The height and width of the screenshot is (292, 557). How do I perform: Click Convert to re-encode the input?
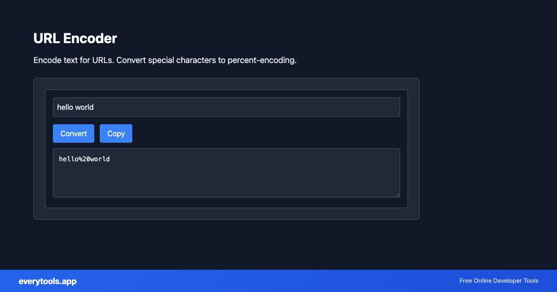(x=73, y=133)
